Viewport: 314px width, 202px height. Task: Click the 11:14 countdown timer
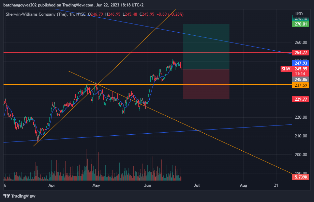tap(300, 74)
